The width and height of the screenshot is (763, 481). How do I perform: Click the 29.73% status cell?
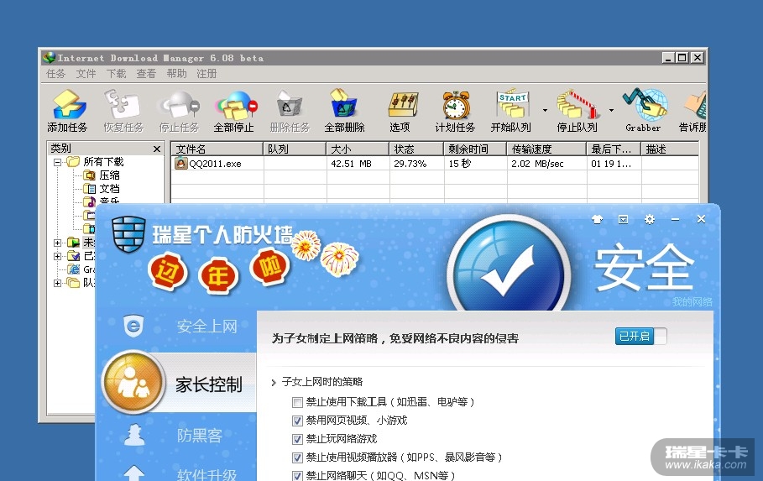(x=410, y=164)
